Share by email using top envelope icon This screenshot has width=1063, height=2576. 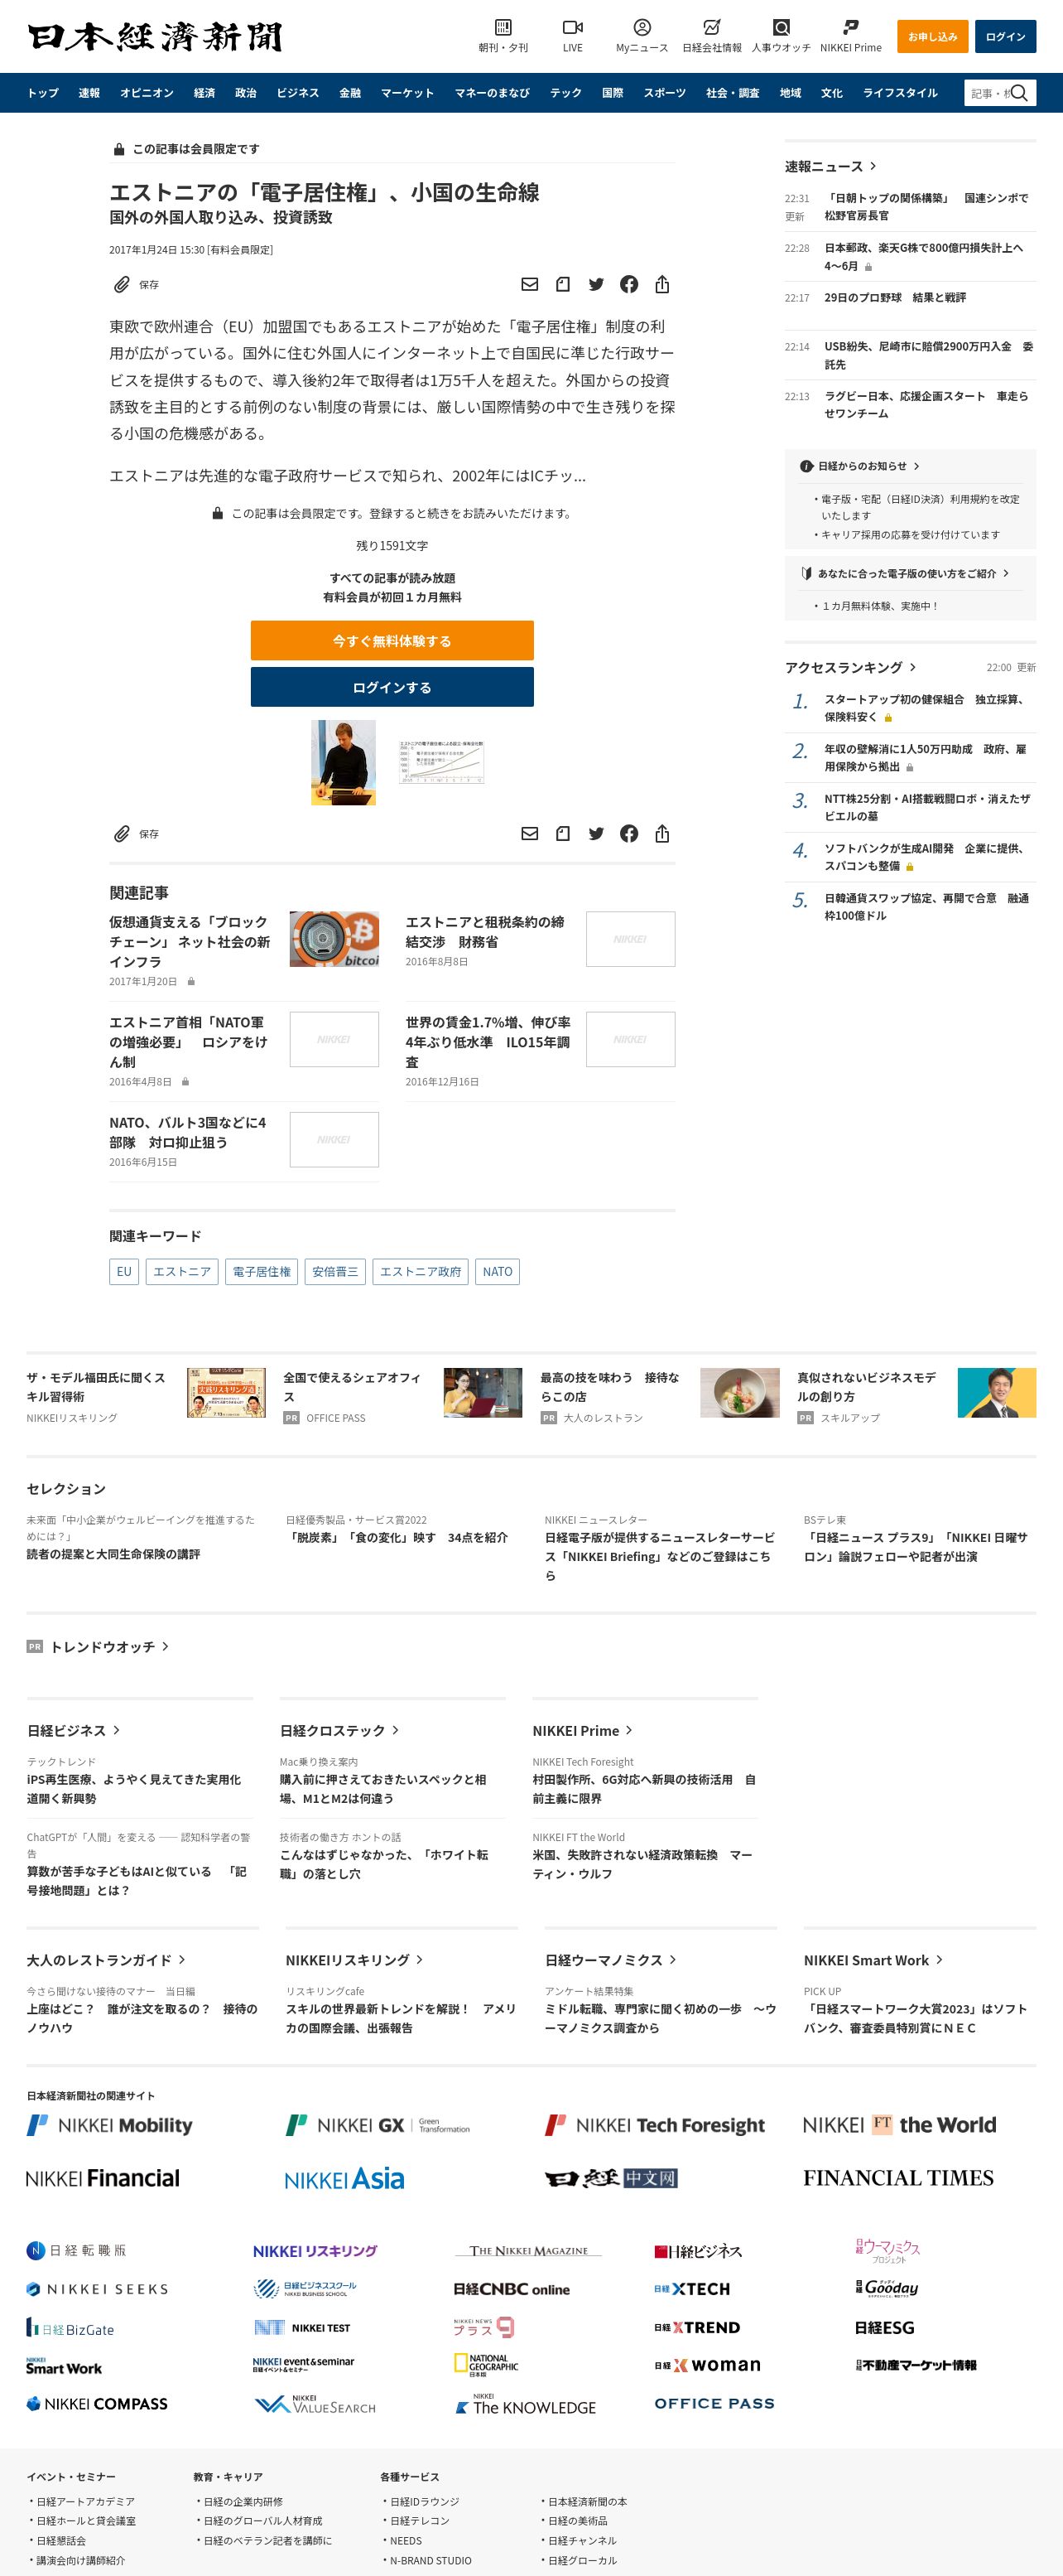click(x=530, y=285)
